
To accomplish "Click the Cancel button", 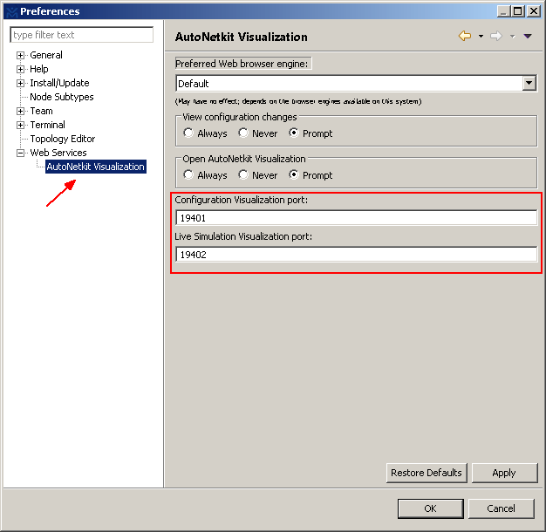I will (x=501, y=508).
